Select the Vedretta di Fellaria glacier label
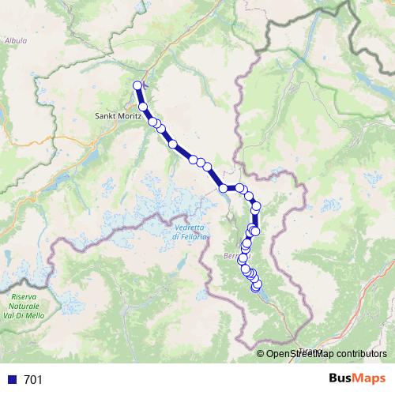The image size is (395, 395). coord(190,232)
